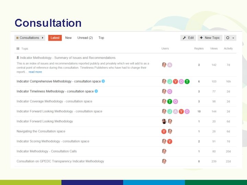The height and width of the screenshot is (185, 247).
Task: Open Indicator Methodology - Summary of Issues topic
Action: coord(68,58)
